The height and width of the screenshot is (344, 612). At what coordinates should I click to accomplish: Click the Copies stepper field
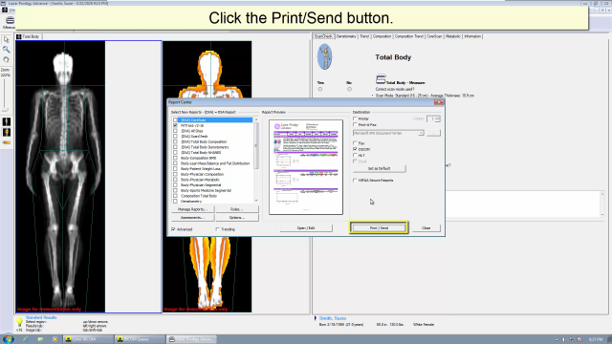click(433, 118)
